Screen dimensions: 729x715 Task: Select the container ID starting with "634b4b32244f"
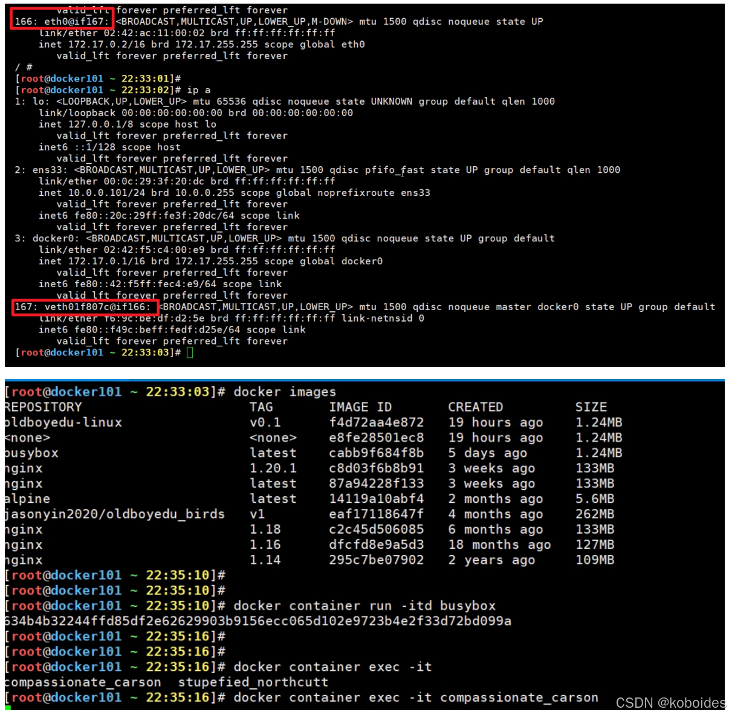pyautogui.click(x=258, y=621)
